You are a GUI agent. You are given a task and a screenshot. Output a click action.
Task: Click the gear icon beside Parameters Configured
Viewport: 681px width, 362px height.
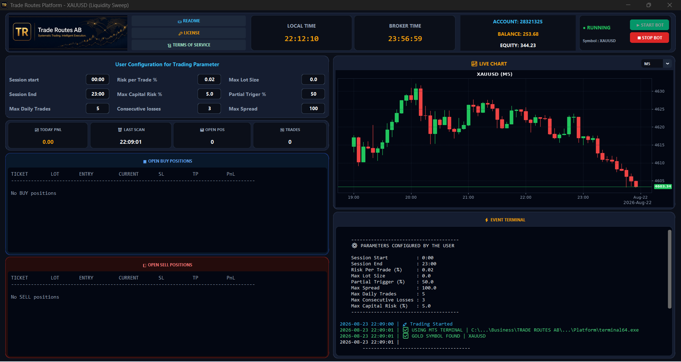(354, 245)
